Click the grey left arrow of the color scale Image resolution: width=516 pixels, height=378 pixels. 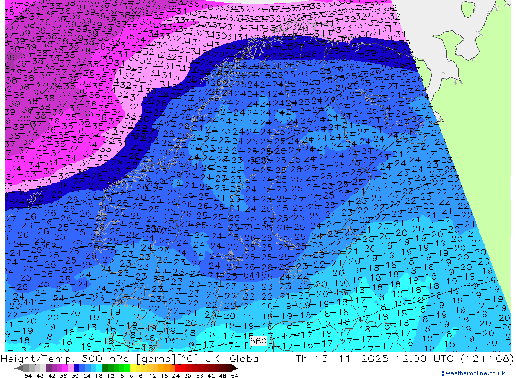tap(19, 368)
